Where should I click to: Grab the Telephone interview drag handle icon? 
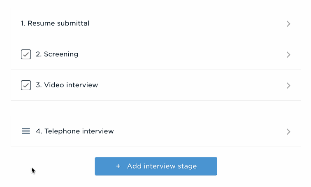coord(26,131)
